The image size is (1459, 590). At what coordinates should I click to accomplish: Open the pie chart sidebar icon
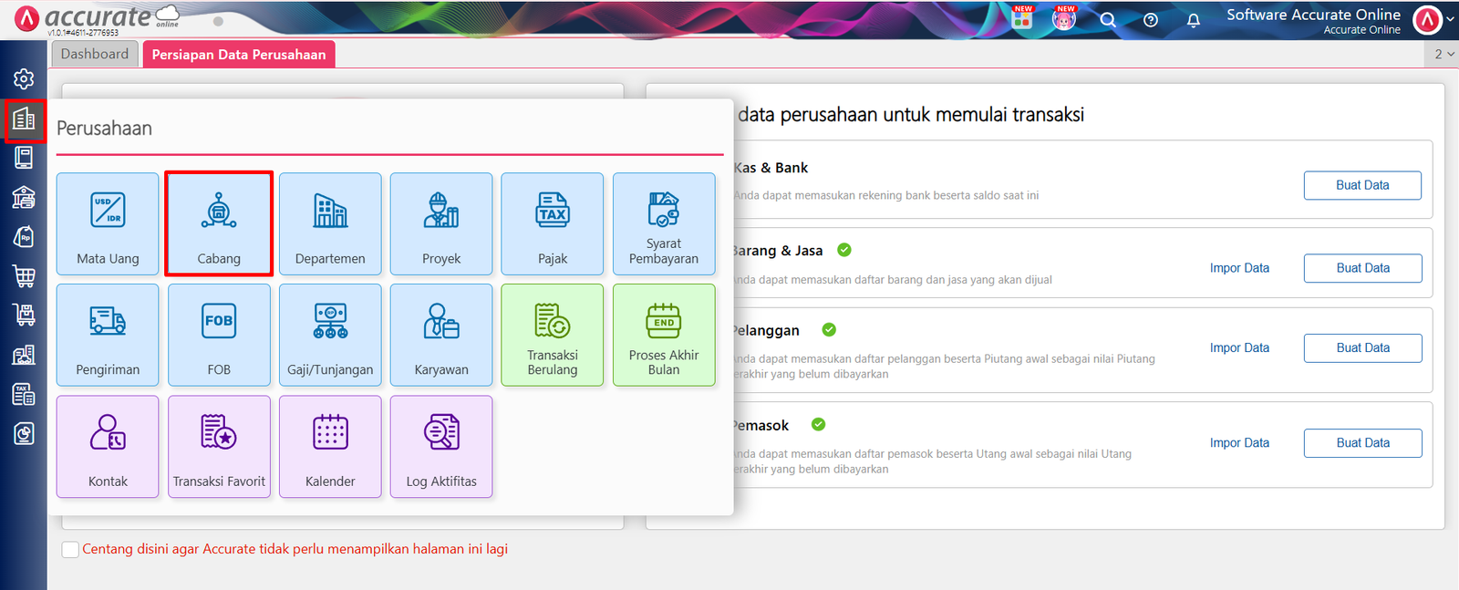[24, 433]
